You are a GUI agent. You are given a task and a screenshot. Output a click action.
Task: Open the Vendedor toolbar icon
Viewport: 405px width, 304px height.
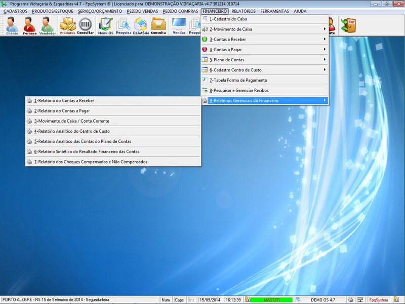tap(48, 25)
